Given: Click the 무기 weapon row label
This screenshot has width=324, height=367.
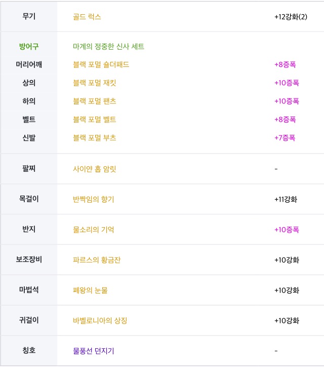Looking at the screenshot, I should (29, 16).
